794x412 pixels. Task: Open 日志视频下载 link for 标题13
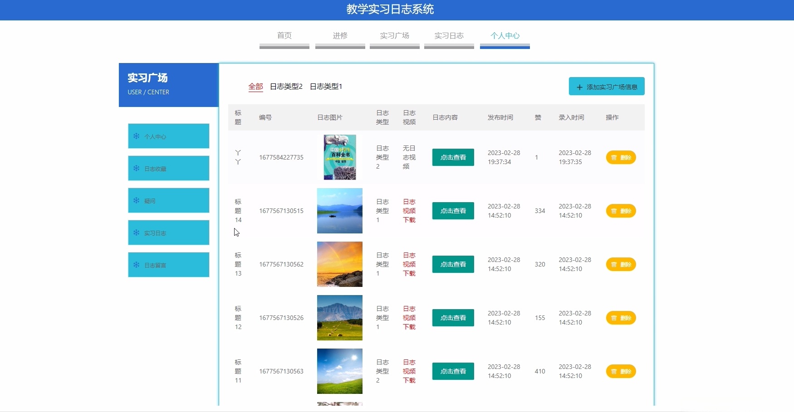coord(409,264)
